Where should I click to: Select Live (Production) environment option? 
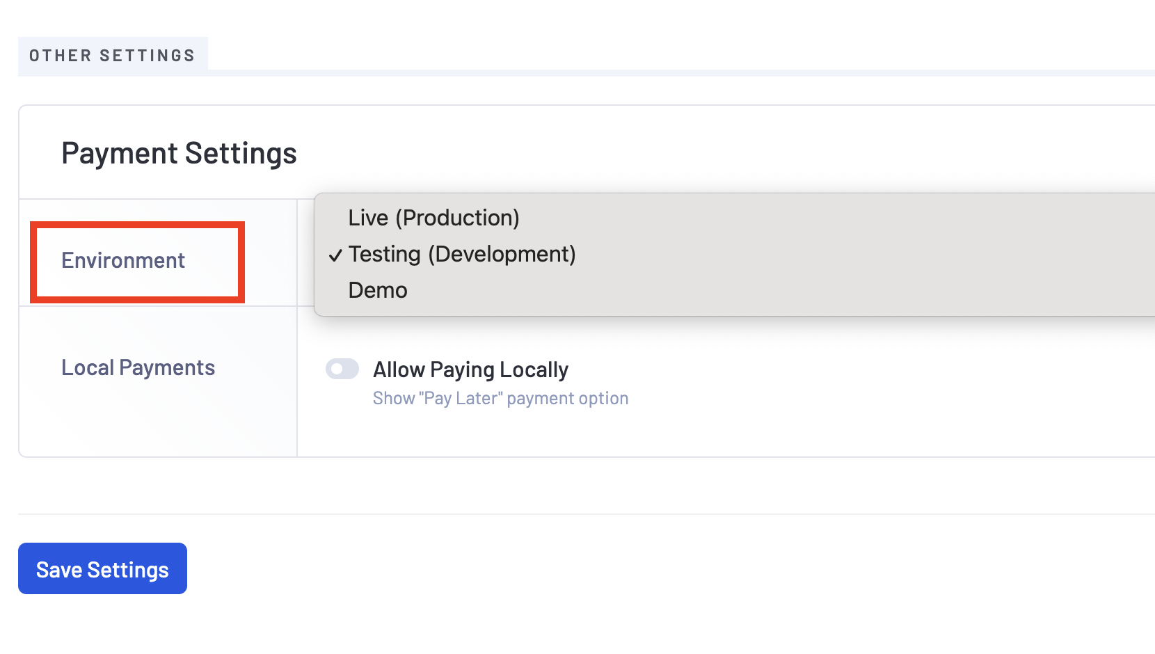point(734,218)
